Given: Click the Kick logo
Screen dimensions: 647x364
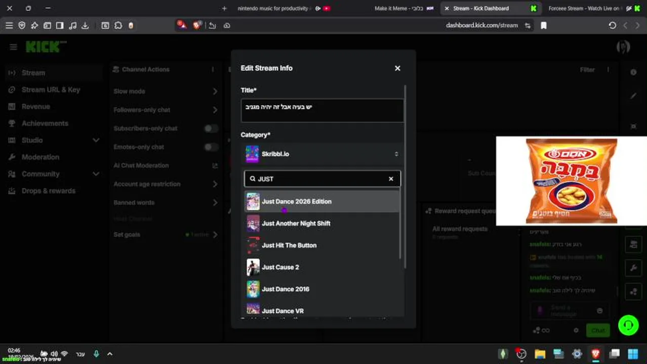Looking at the screenshot, I should pos(46,47).
